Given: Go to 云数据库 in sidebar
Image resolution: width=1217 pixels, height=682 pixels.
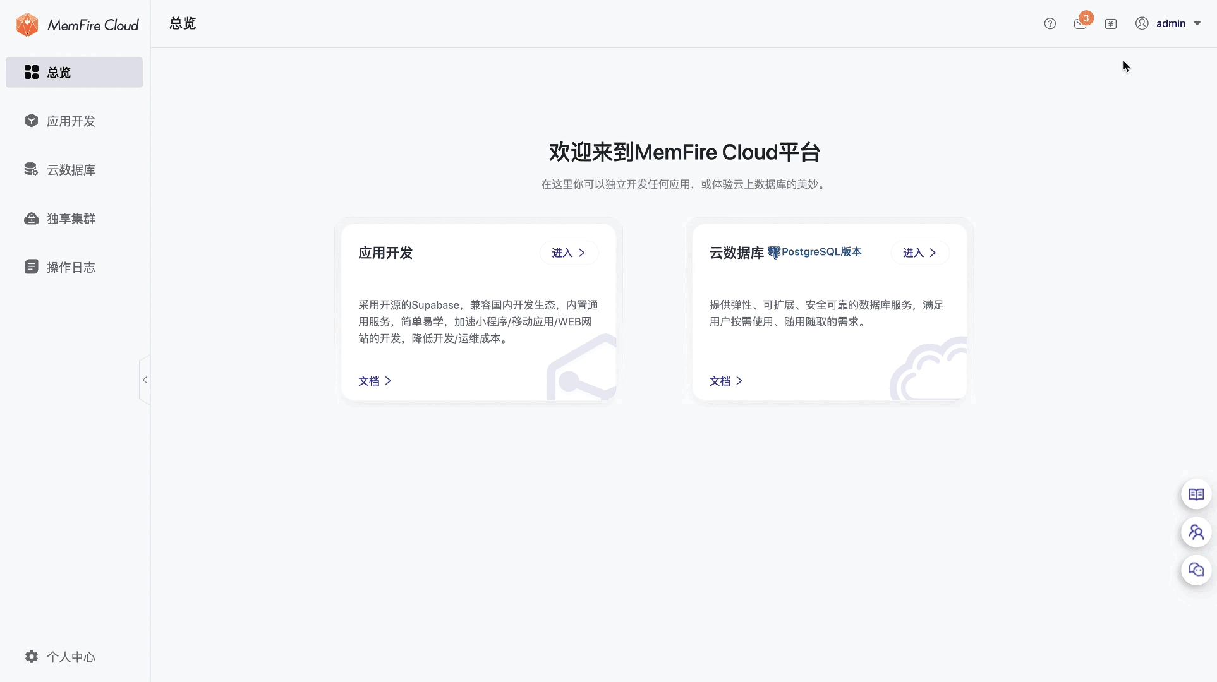Looking at the screenshot, I should [71, 170].
